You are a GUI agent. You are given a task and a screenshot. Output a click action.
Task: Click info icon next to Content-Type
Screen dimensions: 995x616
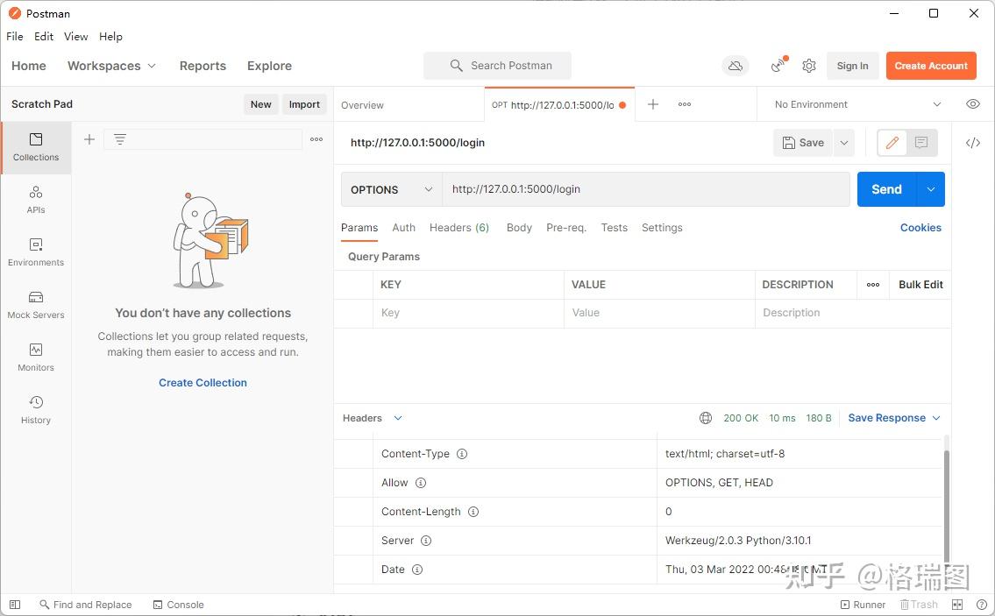point(462,454)
